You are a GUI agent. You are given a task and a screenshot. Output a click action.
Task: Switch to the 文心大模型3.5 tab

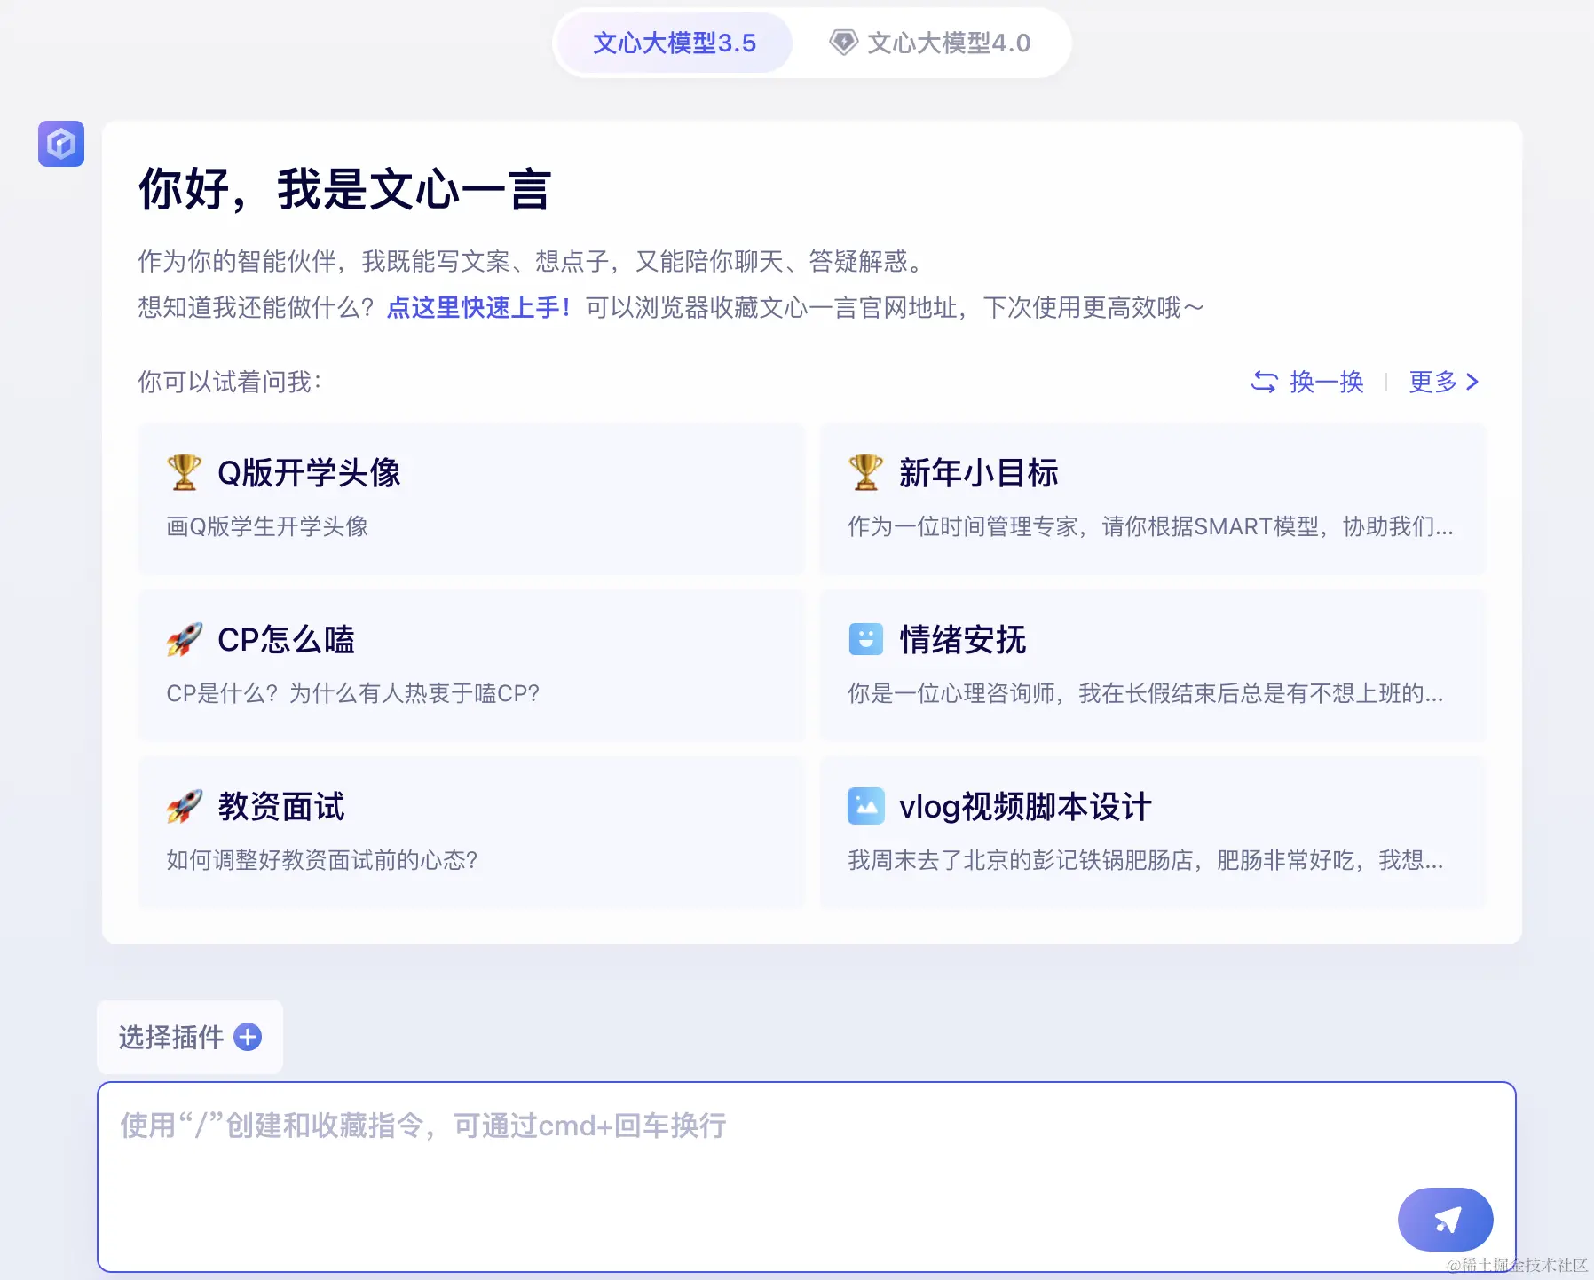(x=675, y=43)
